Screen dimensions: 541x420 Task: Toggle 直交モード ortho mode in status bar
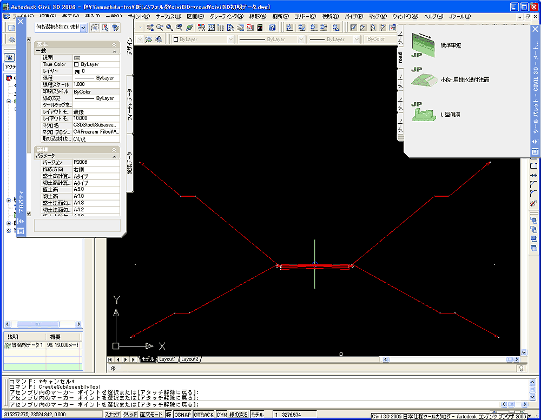pyautogui.click(x=151, y=415)
